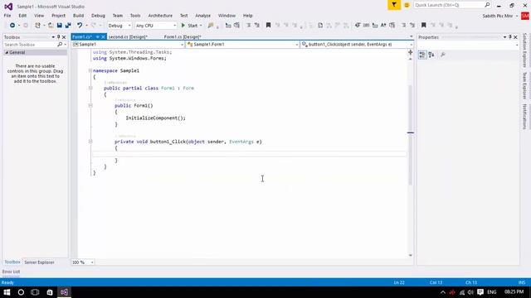Open the Team Explorer side tab

(524, 85)
